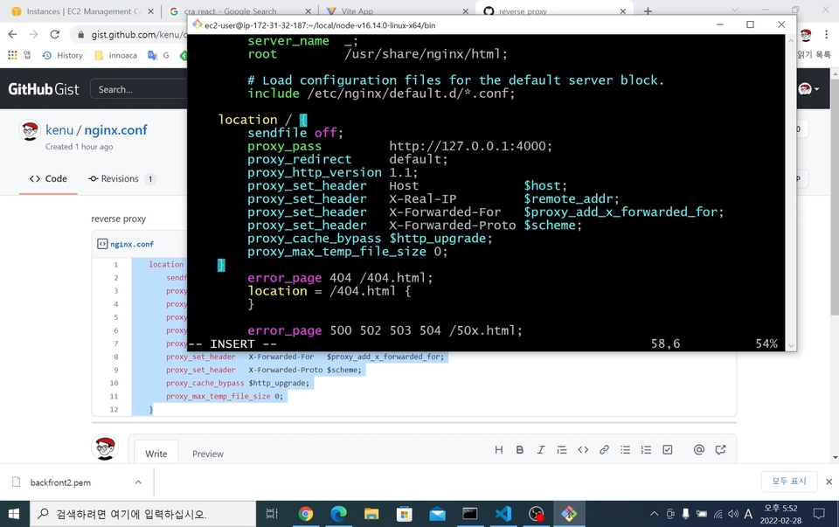Open the History bookmark

pyautogui.click(x=63, y=55)
